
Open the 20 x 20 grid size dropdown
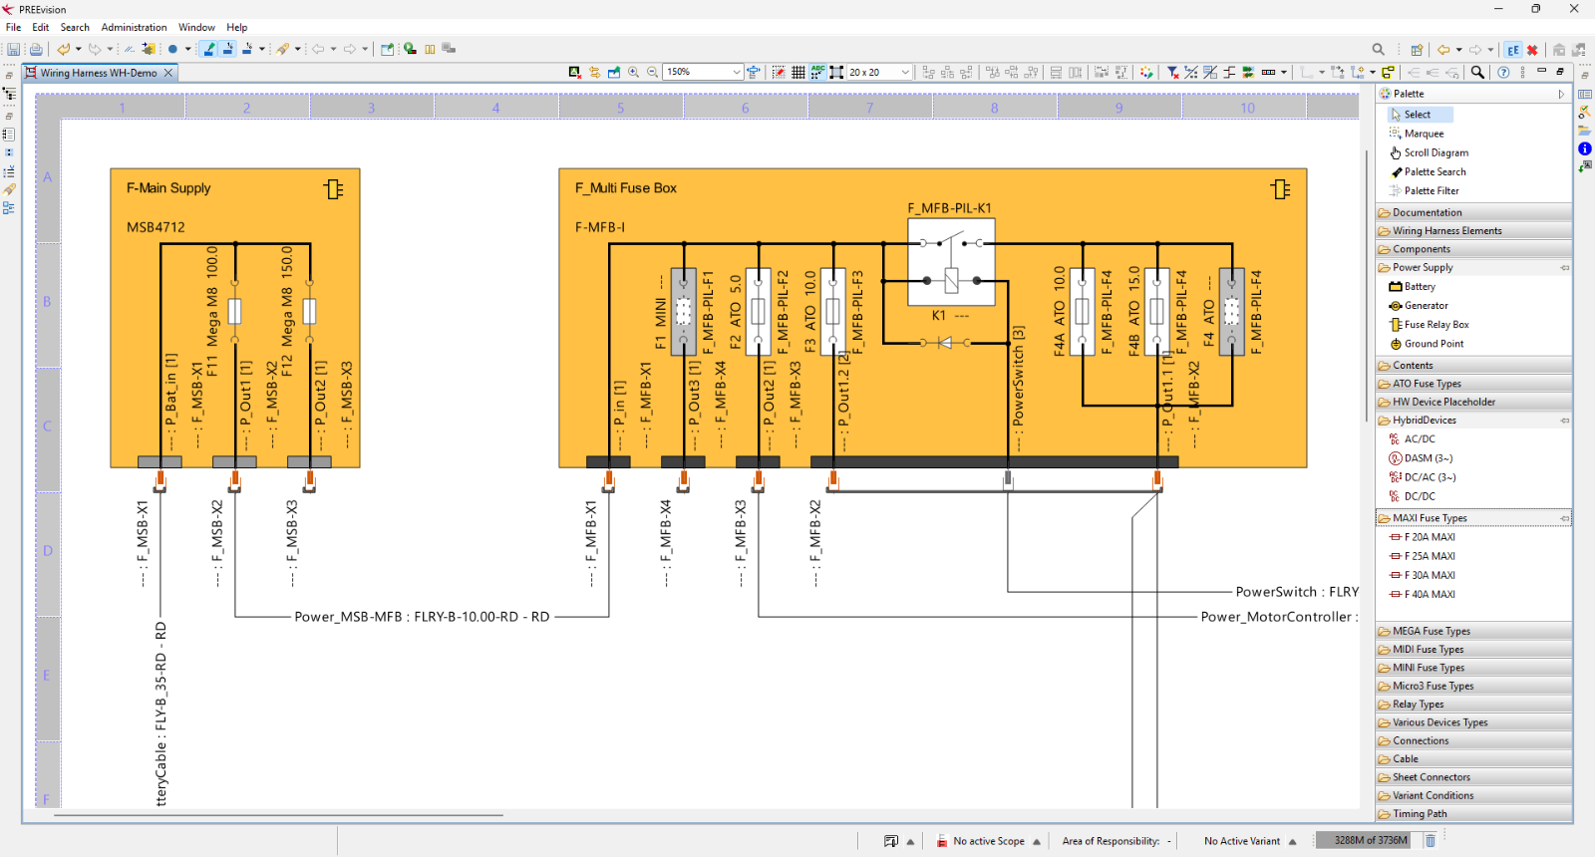[905, 72]
